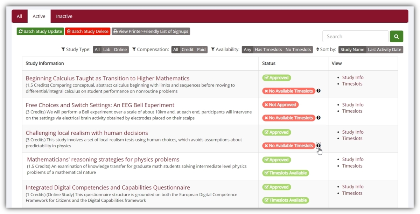Click the funnel icon beside Availability filter
Screen dimensions: 420x214
(212, 50)
